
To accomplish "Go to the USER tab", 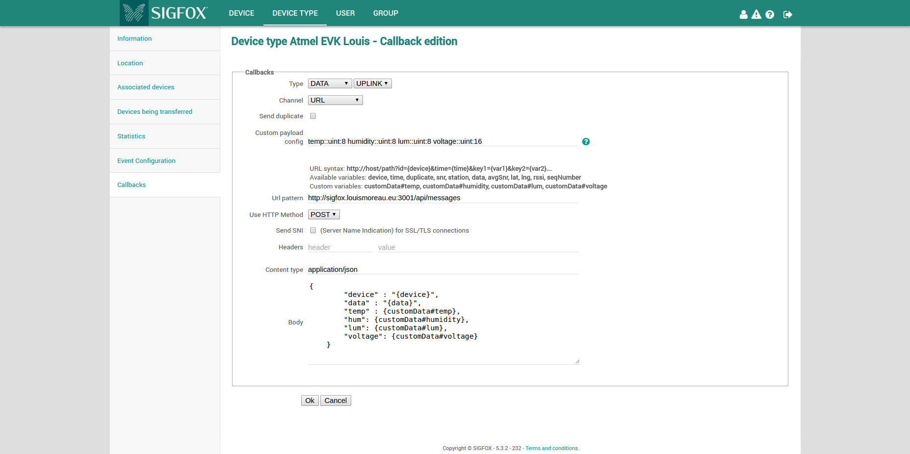I will (x=345, y=13).
